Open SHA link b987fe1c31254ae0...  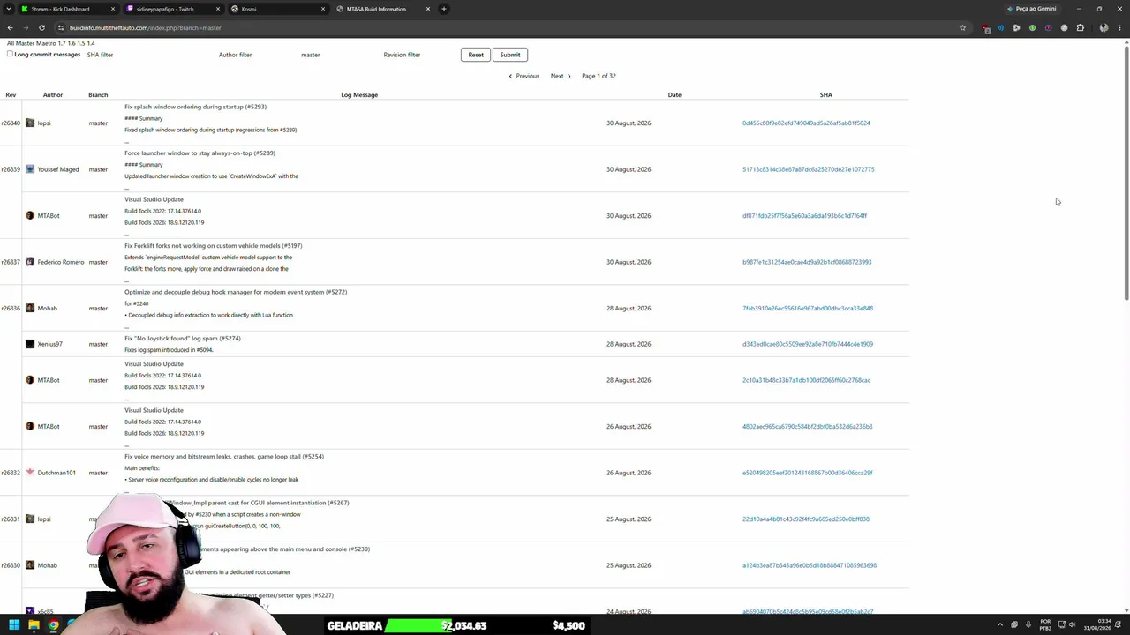807,262
